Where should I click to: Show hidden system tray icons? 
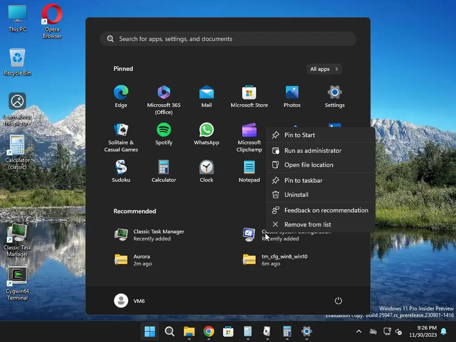(x=359, y=331)
